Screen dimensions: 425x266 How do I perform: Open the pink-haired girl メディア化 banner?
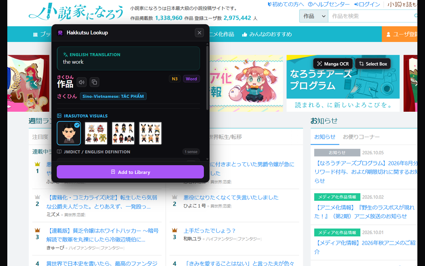pyautogui.click(x=246, y=83)
